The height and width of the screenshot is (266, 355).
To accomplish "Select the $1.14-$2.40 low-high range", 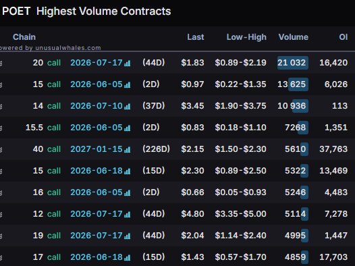I will 240,236.
